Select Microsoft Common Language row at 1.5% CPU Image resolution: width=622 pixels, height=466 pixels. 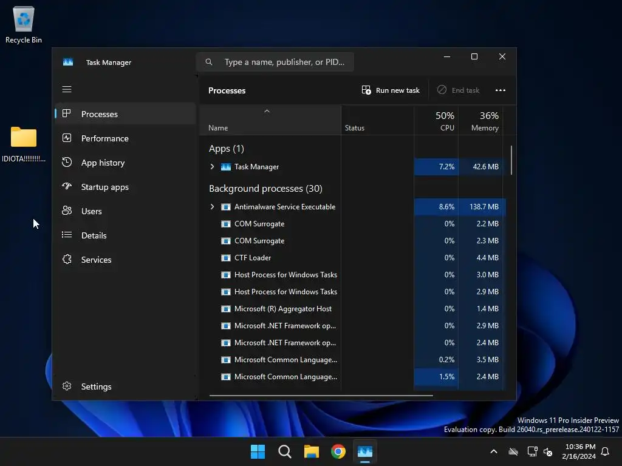(353, 377)
